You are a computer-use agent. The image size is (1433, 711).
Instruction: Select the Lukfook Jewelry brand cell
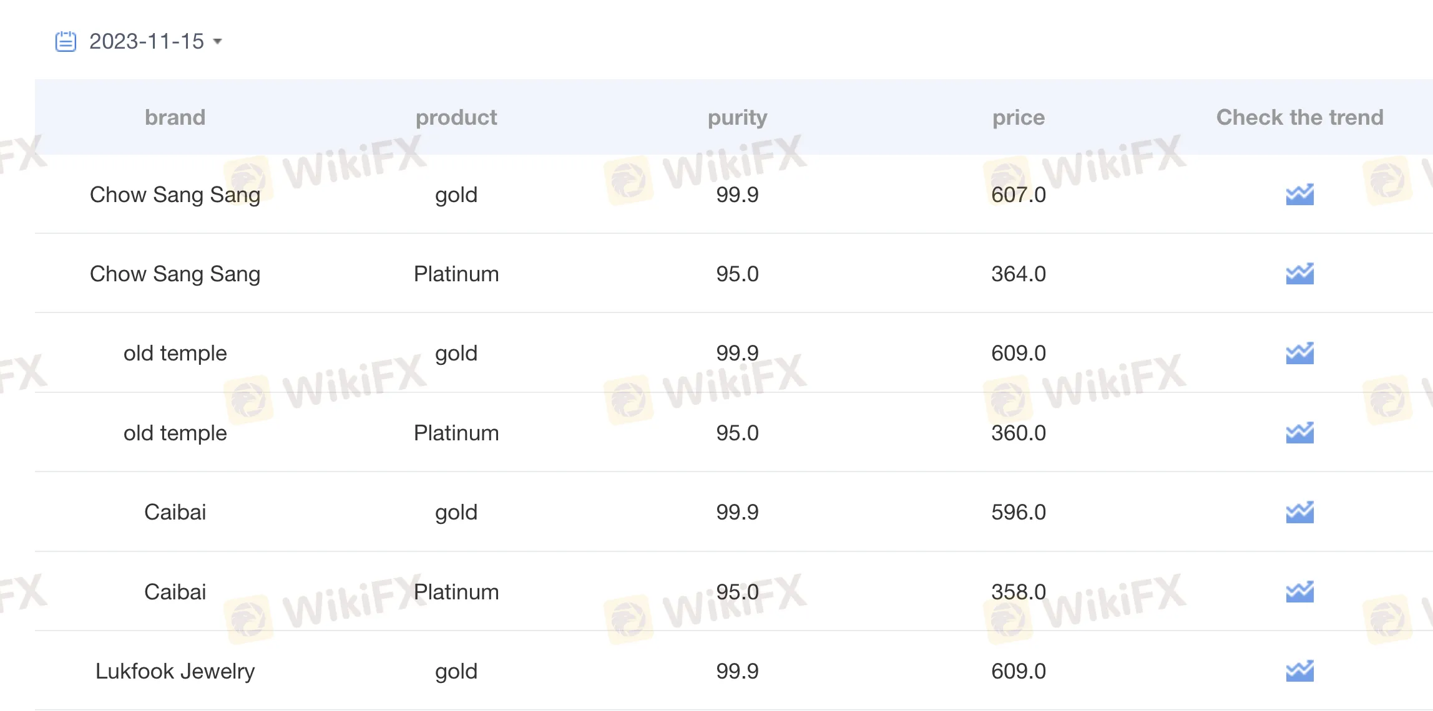[175, 671]
